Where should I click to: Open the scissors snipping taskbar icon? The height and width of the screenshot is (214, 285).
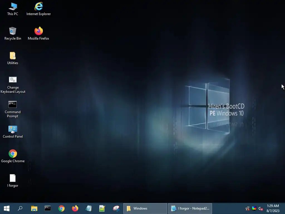(116, 208)
